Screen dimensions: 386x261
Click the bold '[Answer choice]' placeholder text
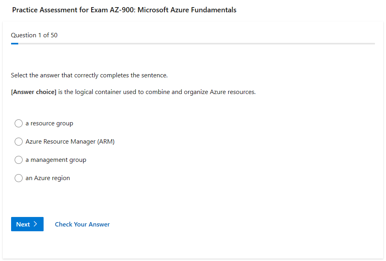34,92
